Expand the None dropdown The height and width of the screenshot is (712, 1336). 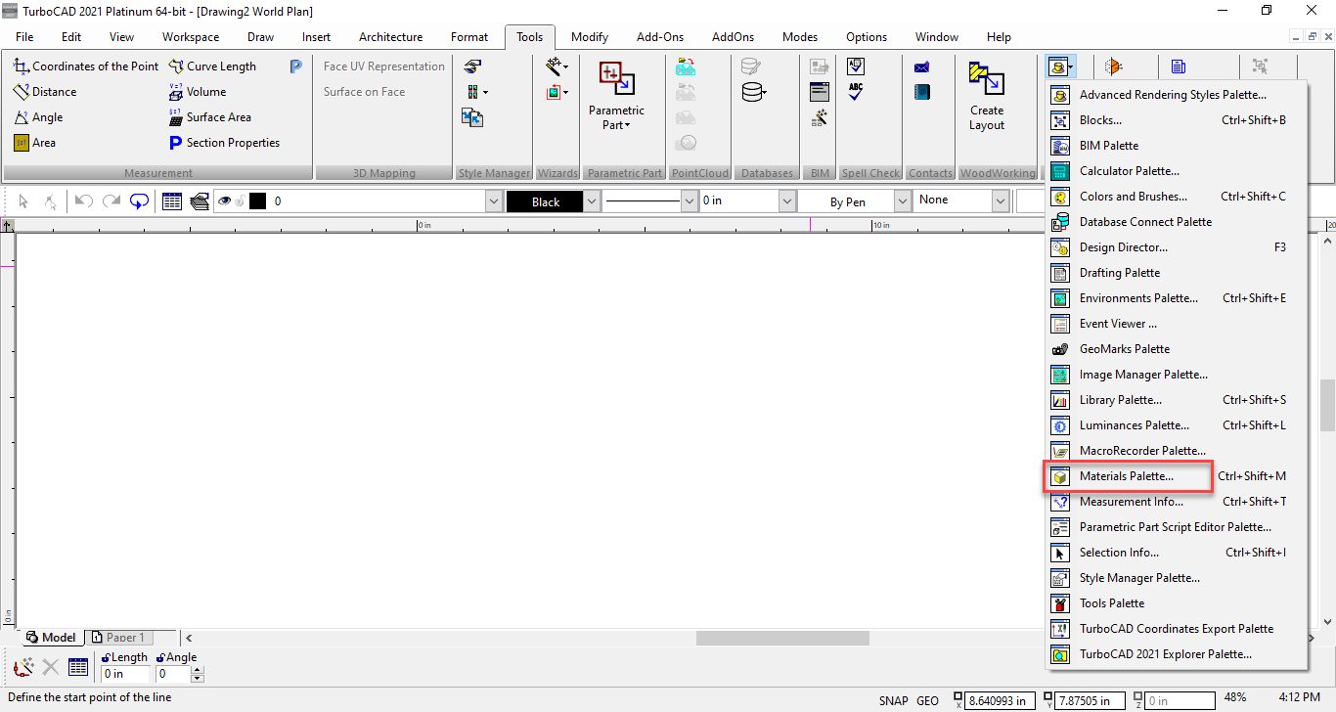(1001, 201)
